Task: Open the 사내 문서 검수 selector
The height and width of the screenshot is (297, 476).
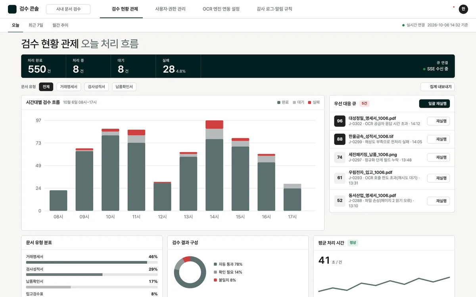Action: pos(68,9)
